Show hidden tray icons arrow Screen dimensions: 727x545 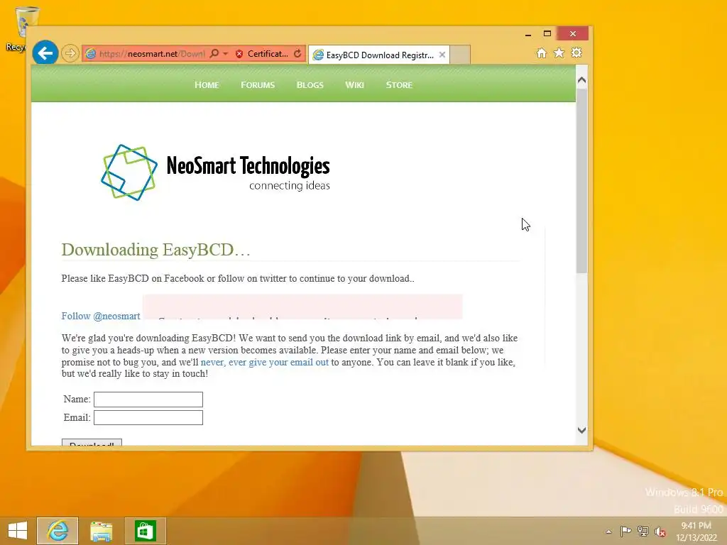click(608, 532)
